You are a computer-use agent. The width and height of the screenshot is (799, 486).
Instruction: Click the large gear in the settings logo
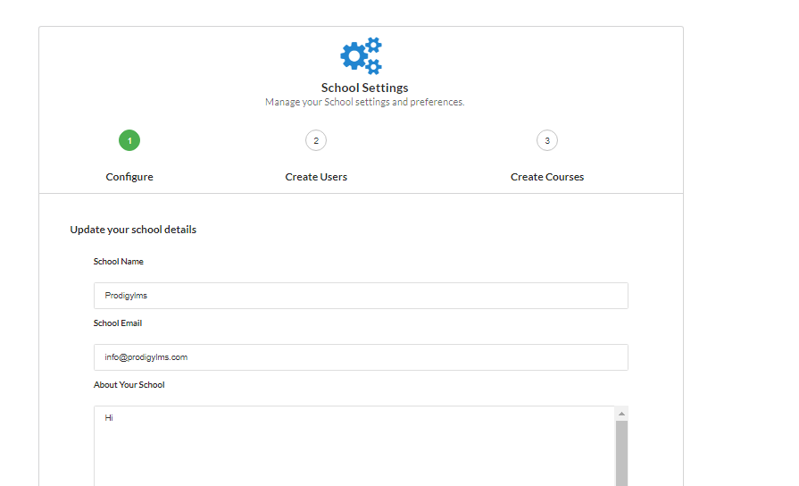(354, 56)
